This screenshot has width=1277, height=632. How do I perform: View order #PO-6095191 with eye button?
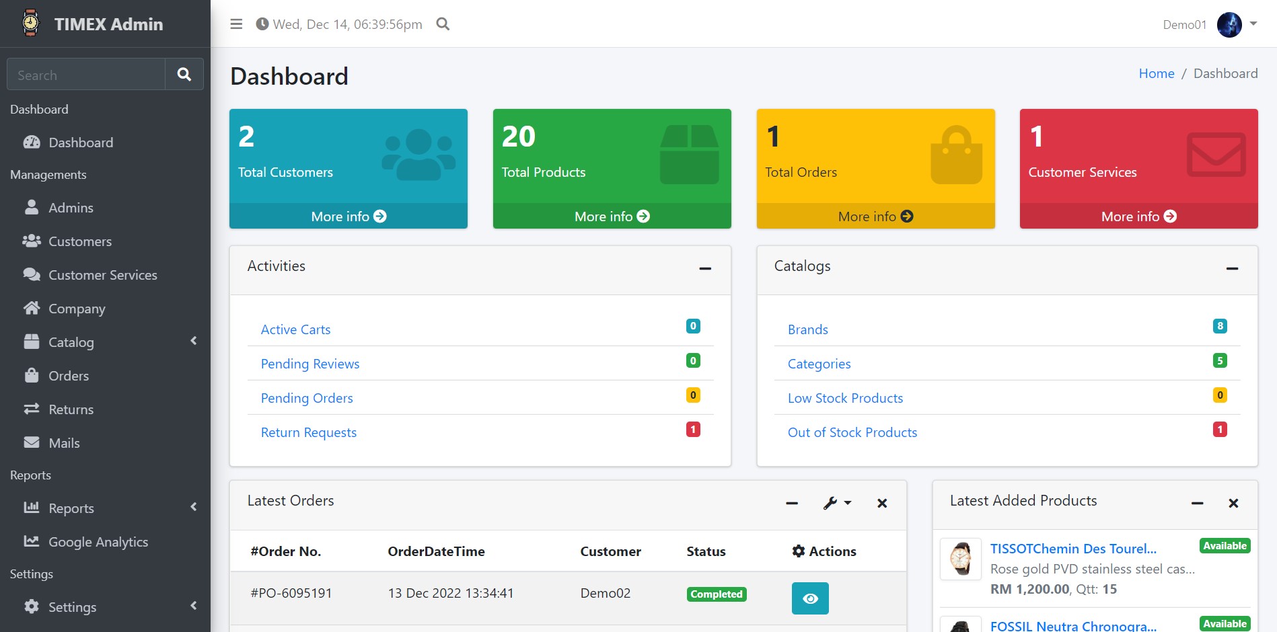click(810, 598)
